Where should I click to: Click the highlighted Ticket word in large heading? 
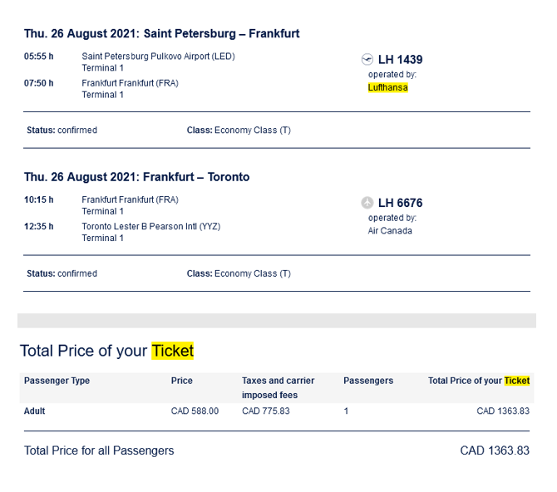[x=172, y=351]
